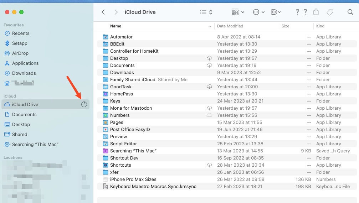Select the Automator folder icon
Viewport: 359px width, 203px height.
coord(105,37)
